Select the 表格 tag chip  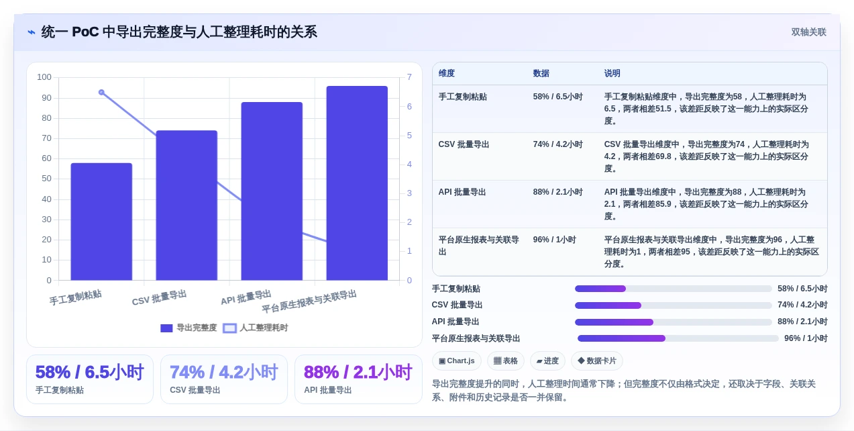pos(505,361)
